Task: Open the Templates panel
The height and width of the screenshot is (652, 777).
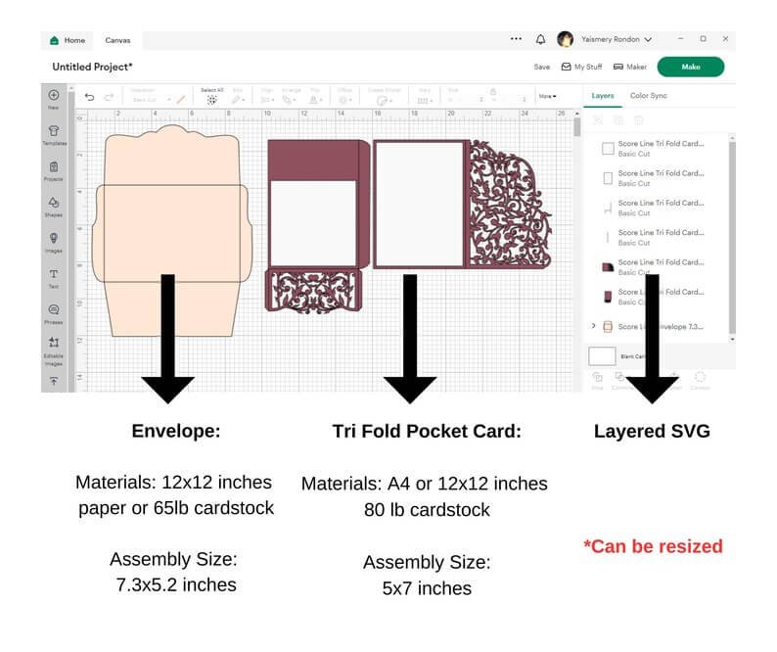Action: tap(54, 135)
